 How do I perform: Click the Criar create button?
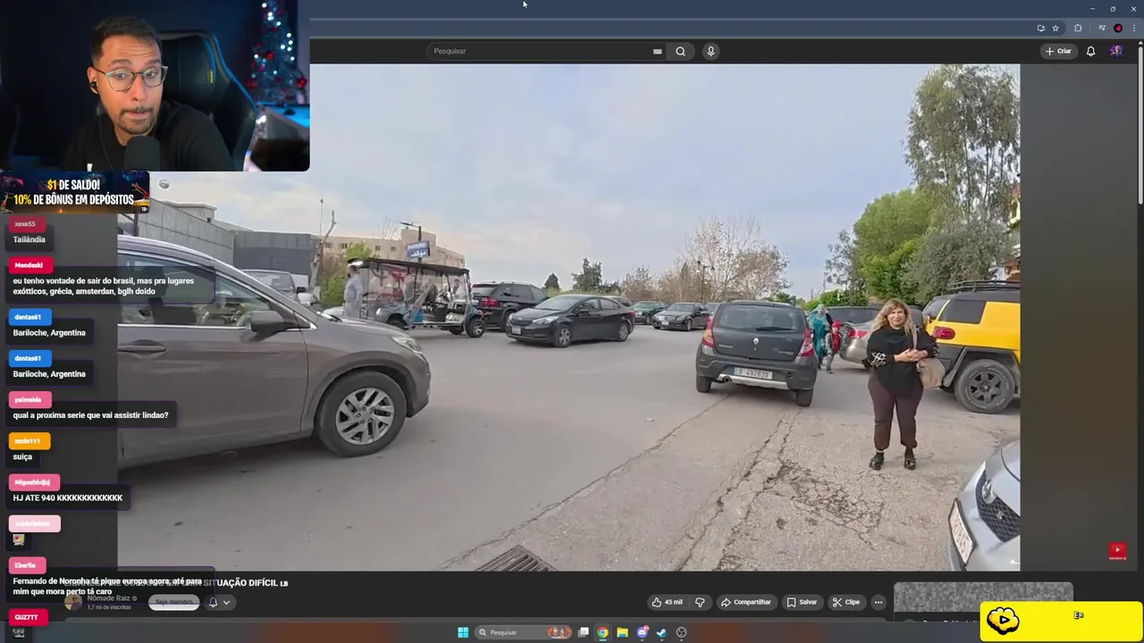1057,51
